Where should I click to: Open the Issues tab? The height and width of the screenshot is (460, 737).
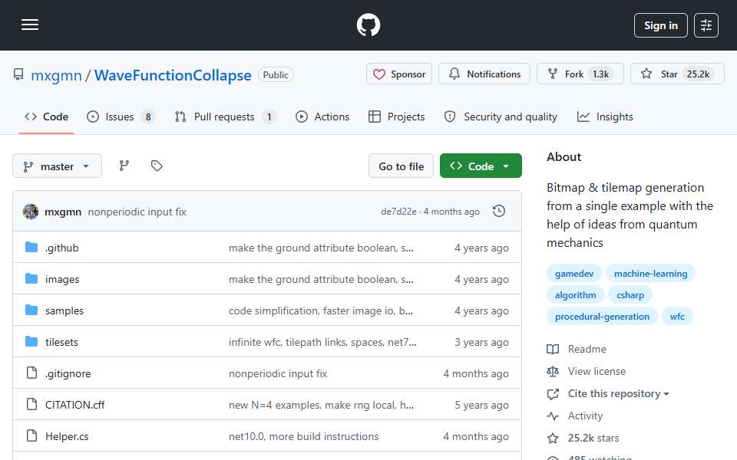tap(121, 117)
